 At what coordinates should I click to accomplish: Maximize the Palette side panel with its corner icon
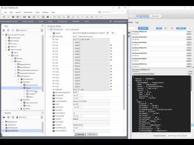click(x=42, y=113)
